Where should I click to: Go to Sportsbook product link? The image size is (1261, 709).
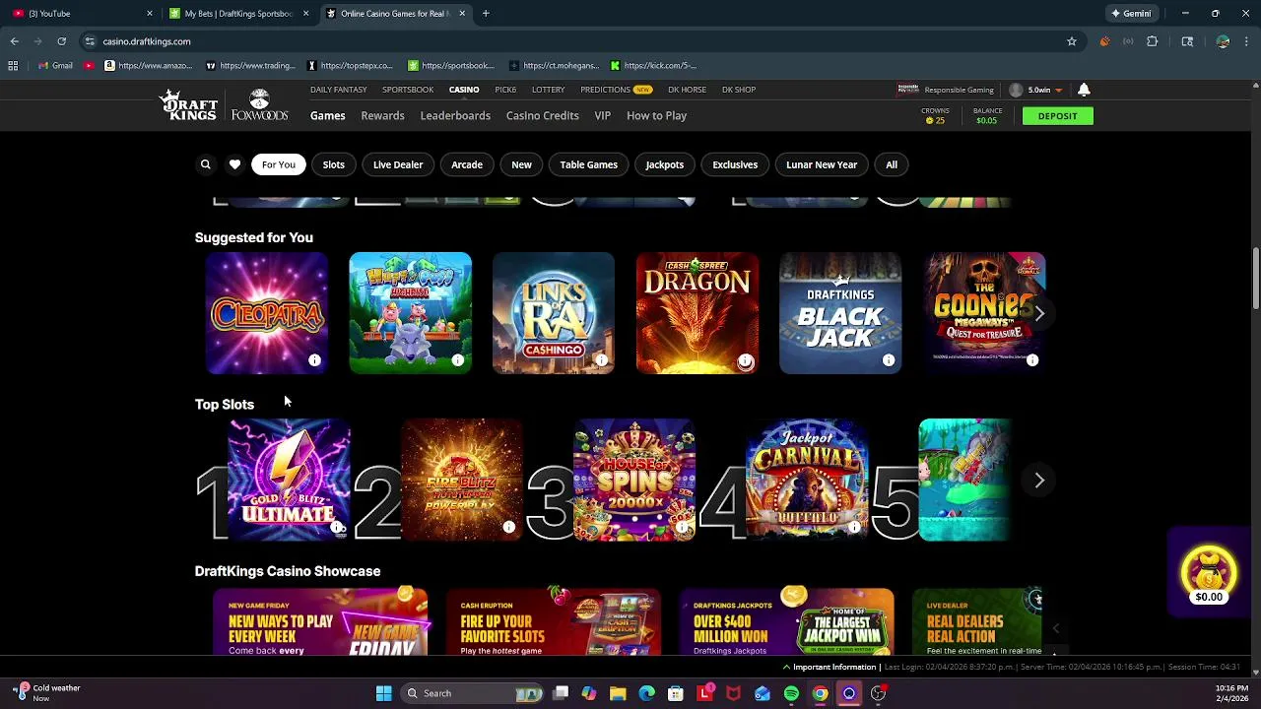click(408, 90)
